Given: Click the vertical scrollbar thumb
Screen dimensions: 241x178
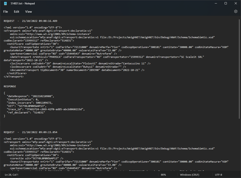Looking at the screenshot, I should coord(239,69).
